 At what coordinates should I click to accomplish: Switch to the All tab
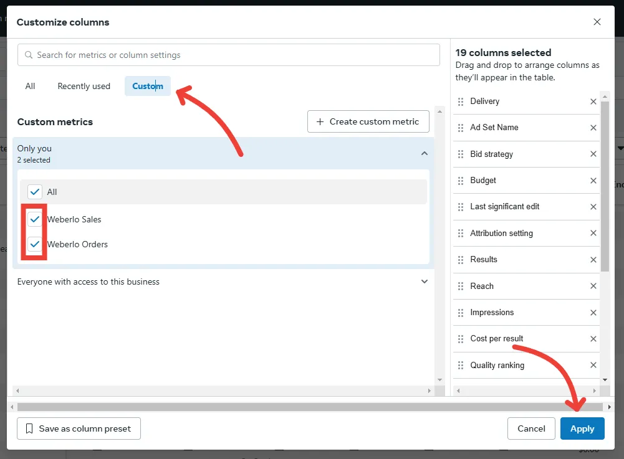pyautogui.click(x=31, y=87)
